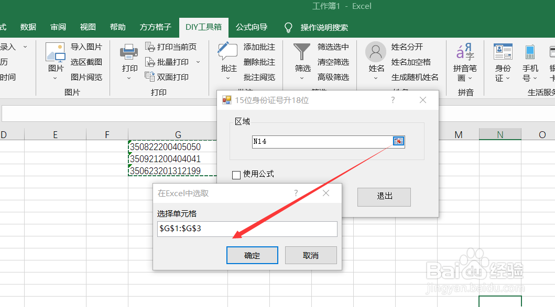This screenshot has width=555, height=307.
Task: Click the 取消 button
Action: click(311, 255)
